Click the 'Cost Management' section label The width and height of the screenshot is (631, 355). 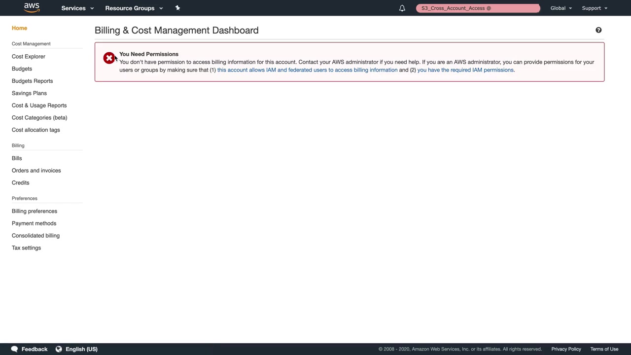pyautogui.click(x=31, y=44)
